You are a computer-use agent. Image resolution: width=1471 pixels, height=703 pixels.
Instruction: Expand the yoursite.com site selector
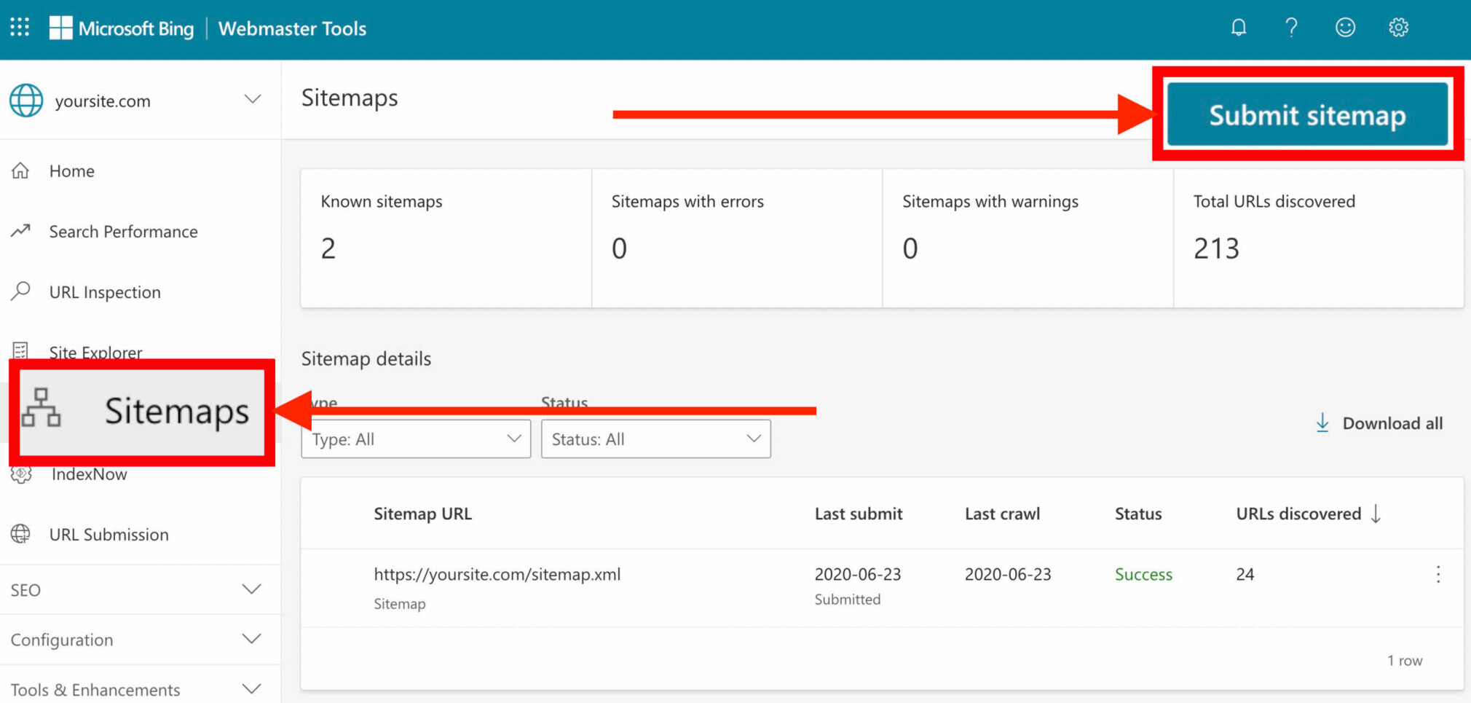pos(253,99)
